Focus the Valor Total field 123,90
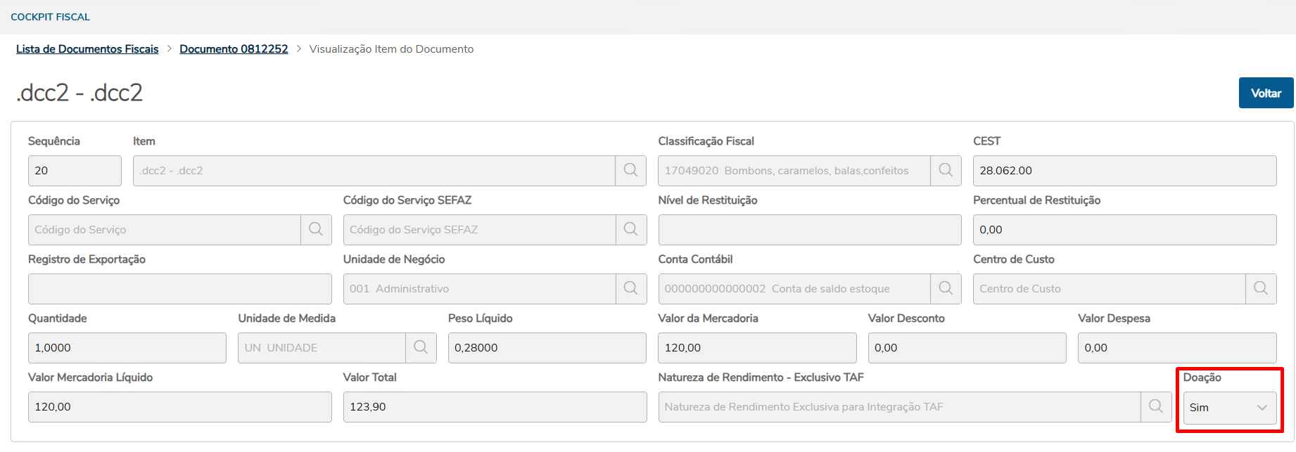Viewport: 1296px width, 452px height. pos(495,407)
